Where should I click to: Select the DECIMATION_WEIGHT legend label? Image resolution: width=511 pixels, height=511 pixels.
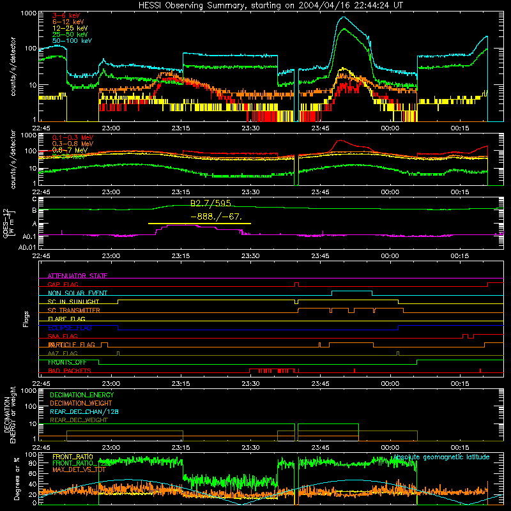coord(81,403)
